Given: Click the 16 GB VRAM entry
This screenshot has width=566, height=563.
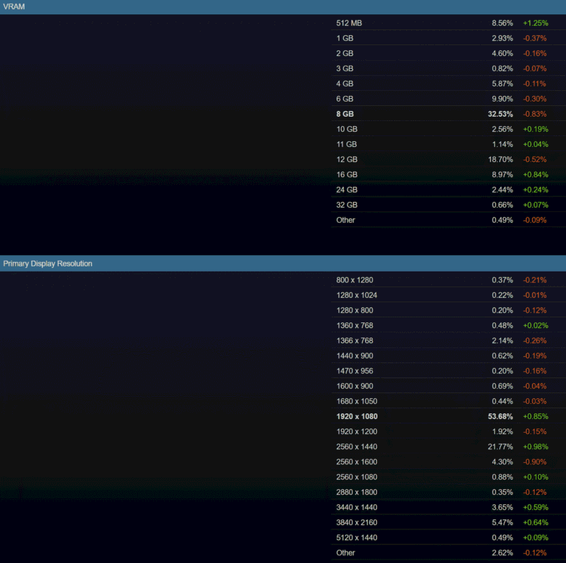Looking at the screenshot, I should [x=347, y=175].
